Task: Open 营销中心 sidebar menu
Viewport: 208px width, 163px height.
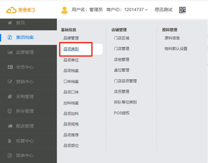Action: (25, 82)
